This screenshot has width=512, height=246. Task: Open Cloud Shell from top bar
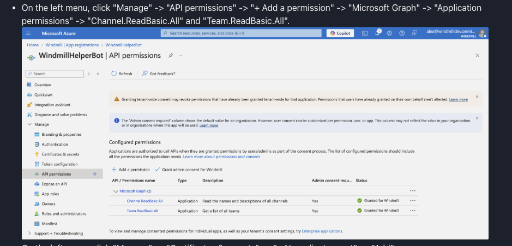(365, 33)
